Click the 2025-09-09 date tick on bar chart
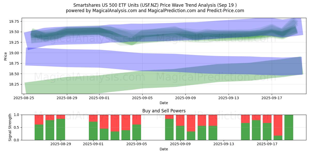The image size is (310, 155). pos(180,144)
